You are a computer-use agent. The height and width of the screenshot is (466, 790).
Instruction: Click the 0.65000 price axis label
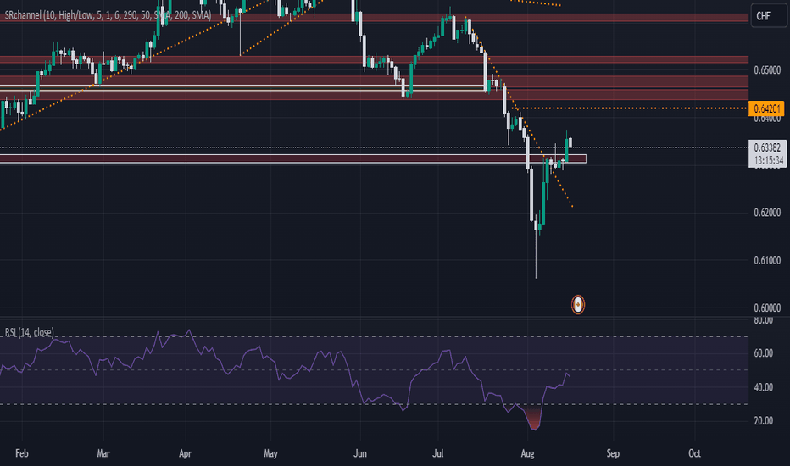pos(767,70)
